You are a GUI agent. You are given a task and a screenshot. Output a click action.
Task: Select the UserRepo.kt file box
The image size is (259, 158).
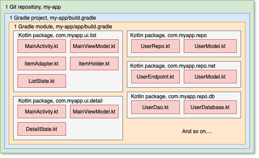pyautogui.click(x=155, y=46)
